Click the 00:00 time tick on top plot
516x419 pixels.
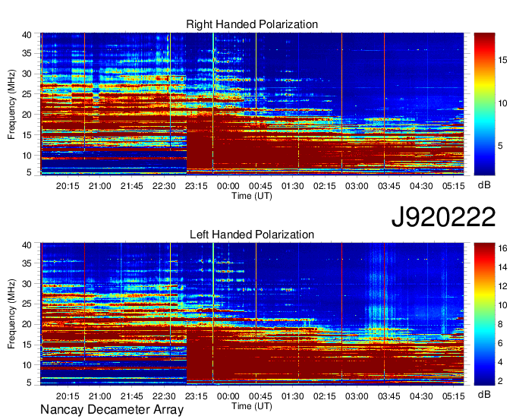(228, 186)
